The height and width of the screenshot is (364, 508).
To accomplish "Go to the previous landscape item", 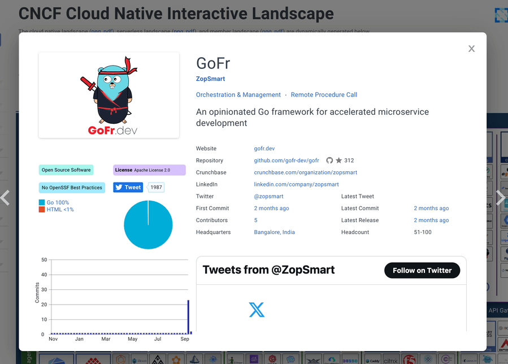I will [x=5, y=198].
